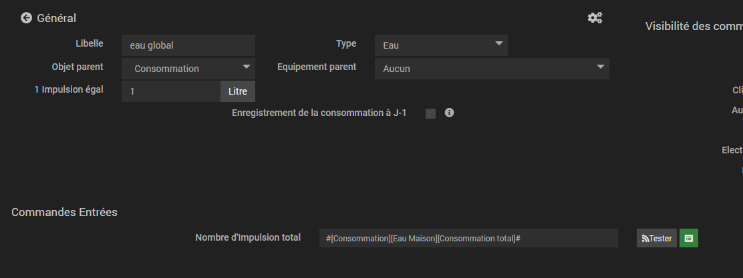Click the Libelle field containing eau global
The image size is (743, 278).
click(188, 45)
